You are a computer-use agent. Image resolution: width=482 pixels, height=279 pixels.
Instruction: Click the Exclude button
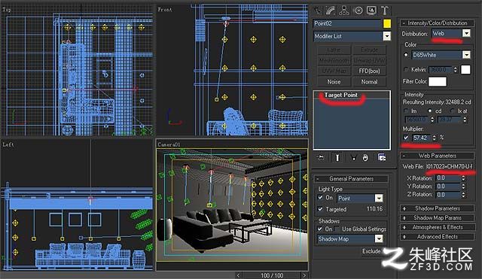[x=371, y=251]
